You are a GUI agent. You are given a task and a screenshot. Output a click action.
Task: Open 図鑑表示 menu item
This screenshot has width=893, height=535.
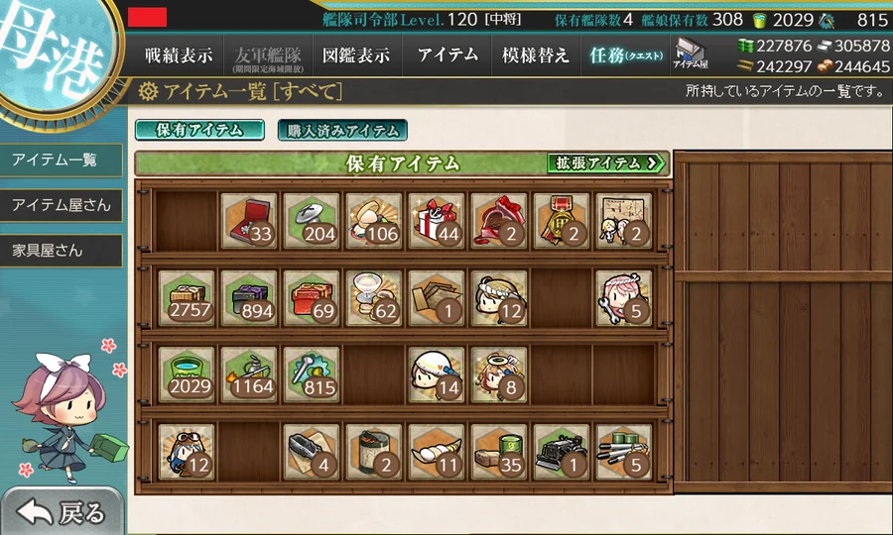pos(356,55)
